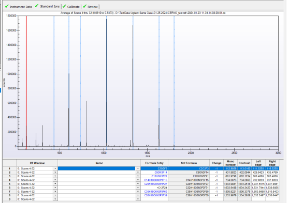Switch to the Standard Ions tab
Image resolution: width=287 pixels, height=203 pixels.
50,6
